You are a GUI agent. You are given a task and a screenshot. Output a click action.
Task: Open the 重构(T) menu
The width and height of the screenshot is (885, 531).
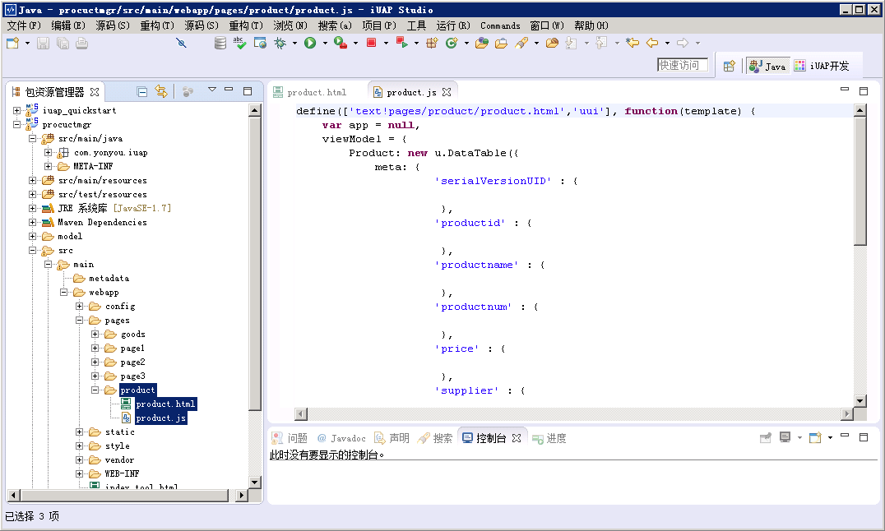[155, 25]
